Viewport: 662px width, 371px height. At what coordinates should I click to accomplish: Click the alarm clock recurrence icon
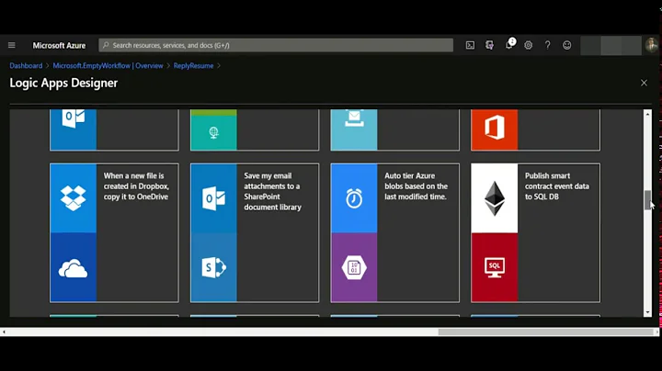click(x=354, y=198)
